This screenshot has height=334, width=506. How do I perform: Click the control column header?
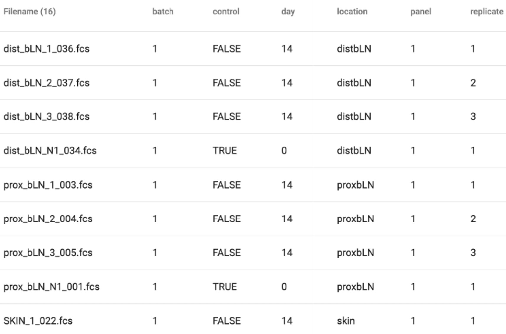(x=226, y=12)
